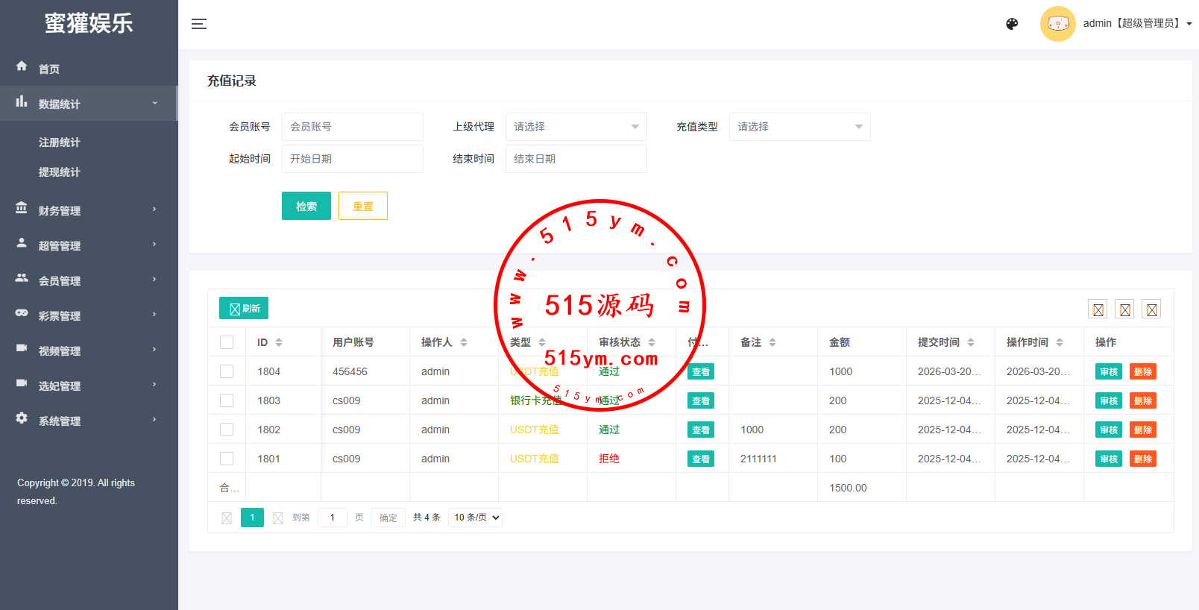Toggle the select-all checkbox in header
The height and width of the screenshot is (610, 1199).
227,342
